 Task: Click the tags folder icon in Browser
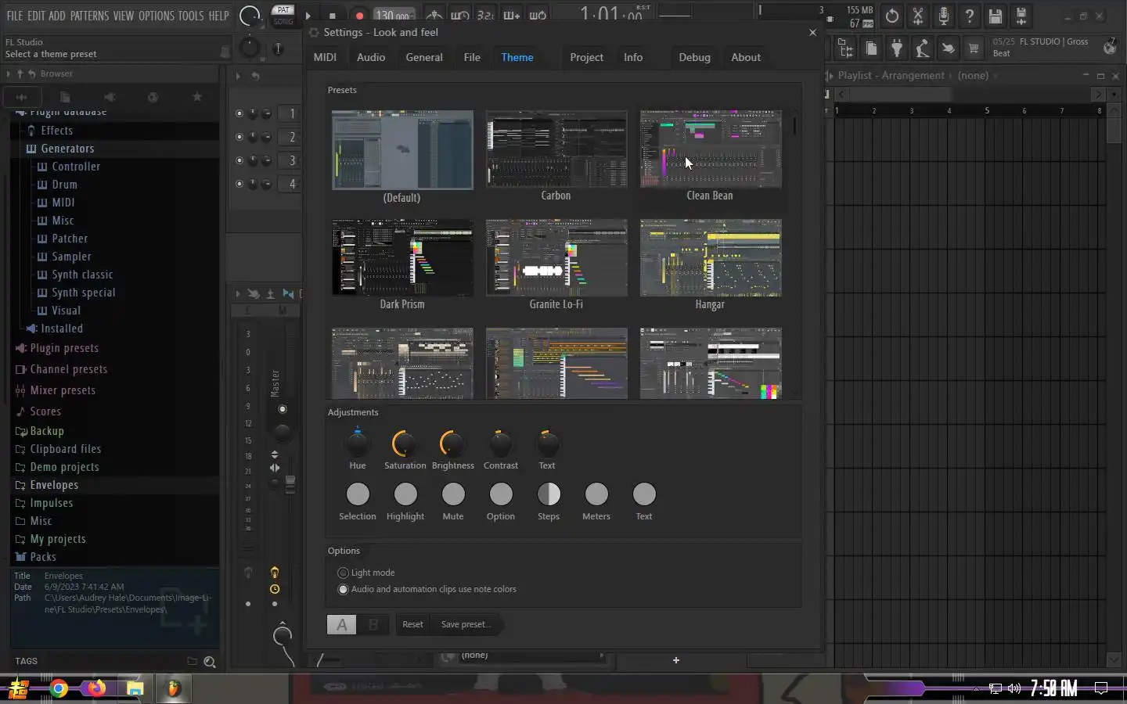[192, 661]
